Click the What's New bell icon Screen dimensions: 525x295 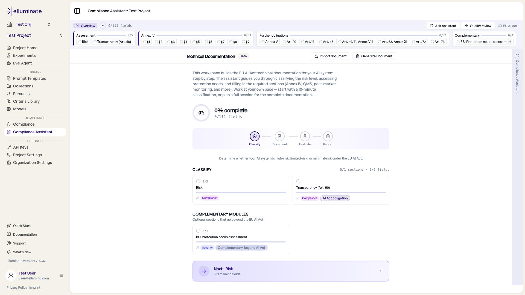coord(9,252)
